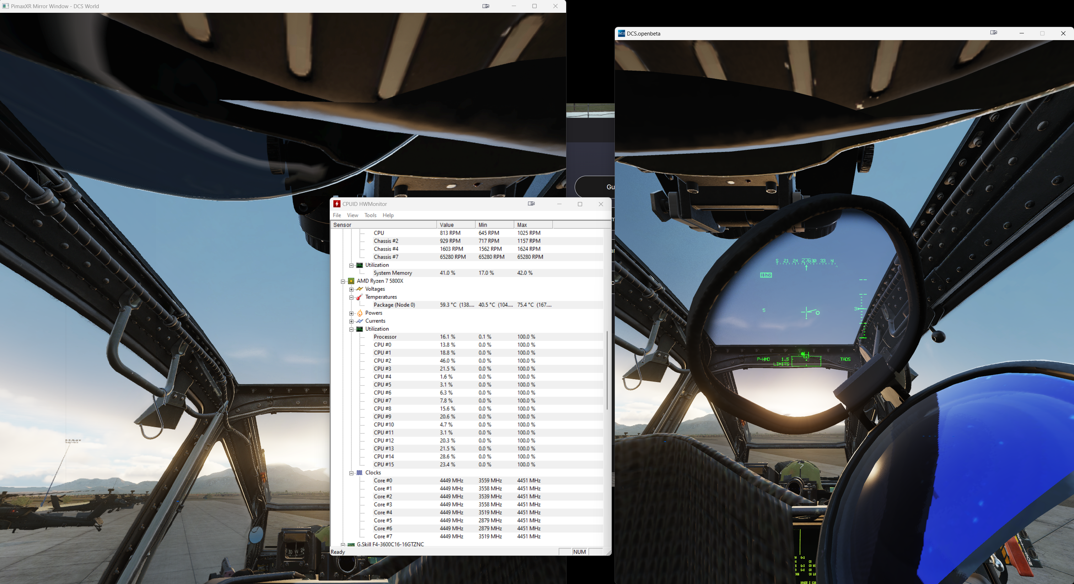Click the Max column header

pyautogui.click(x=533, y=224)
